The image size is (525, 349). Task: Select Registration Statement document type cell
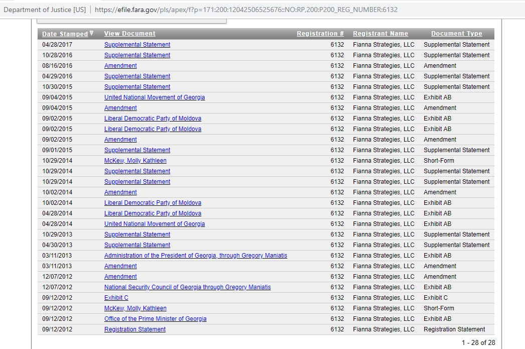[x=454, y=329]
